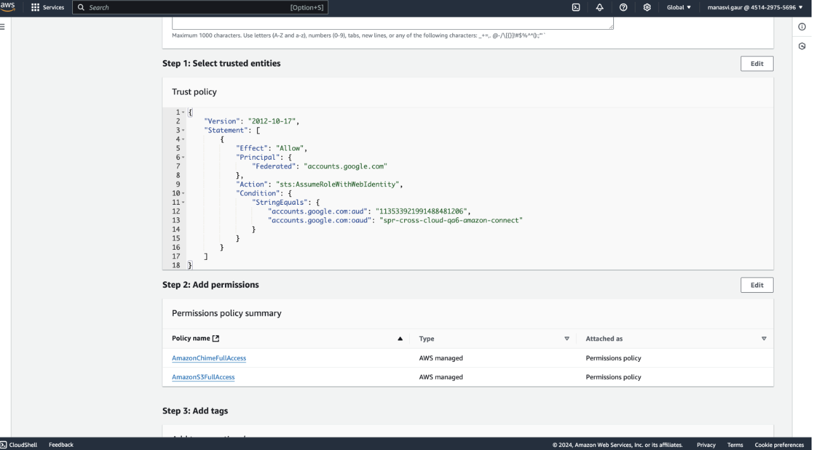816x450 pixels.
Task: Collapse the Principal fold on line 6
Action: [184, 157]
